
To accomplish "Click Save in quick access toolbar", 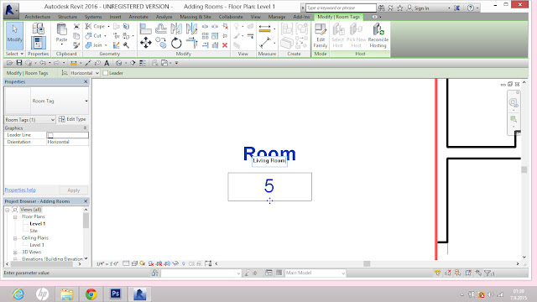I will pos(19,63).
